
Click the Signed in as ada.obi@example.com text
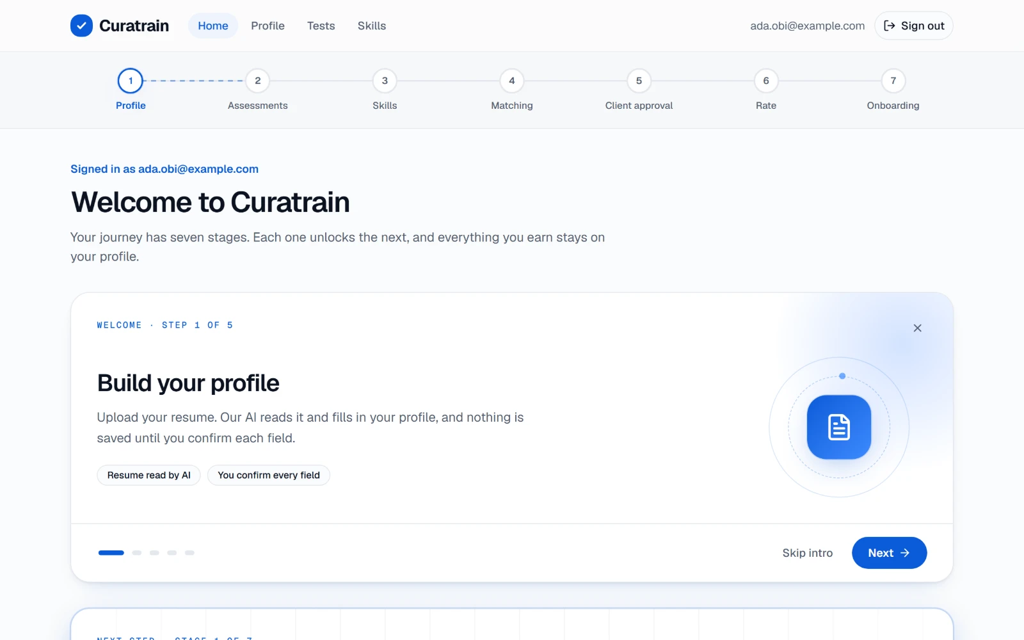pyautogui.click(x=164, y=169)
